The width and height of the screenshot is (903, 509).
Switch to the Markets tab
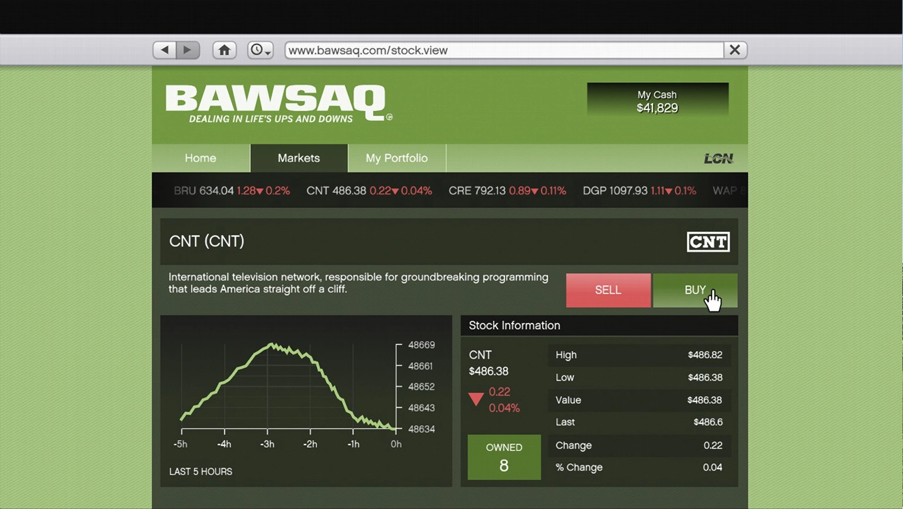tap(299, 158)
